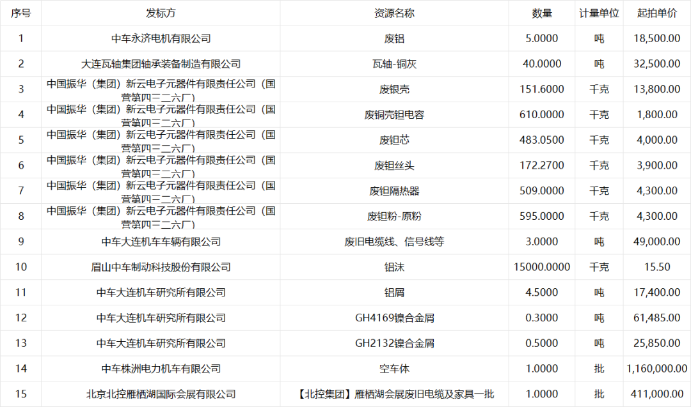Click the quantity value 15000.0000
Image resolution: width=691 pixels, height=407 pixels.
542,267
